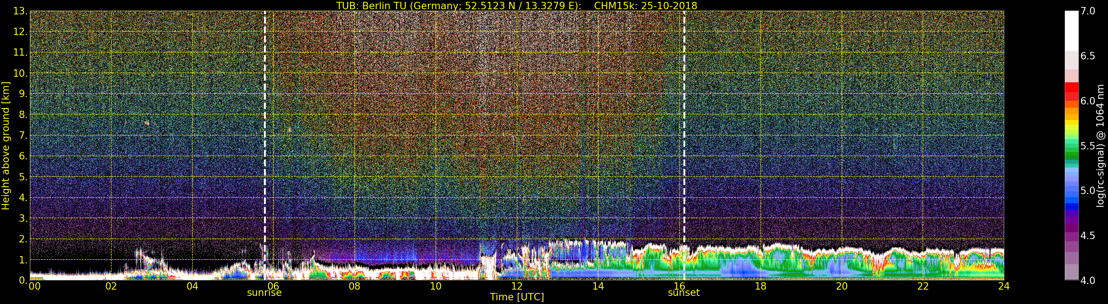This screenshot has height=304, width=1108.
Task: Click the height axis tick "7."
Action: coord(23,135)
